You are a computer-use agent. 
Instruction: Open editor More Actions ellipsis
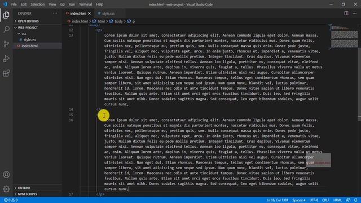pos(355,14)
